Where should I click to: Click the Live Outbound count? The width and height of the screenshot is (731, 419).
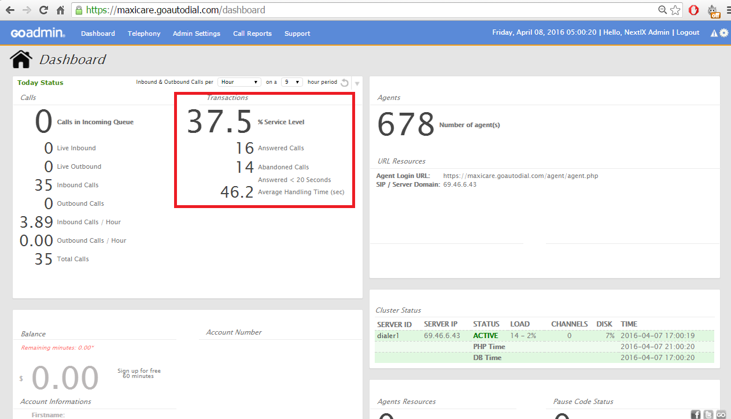[49, 167]
